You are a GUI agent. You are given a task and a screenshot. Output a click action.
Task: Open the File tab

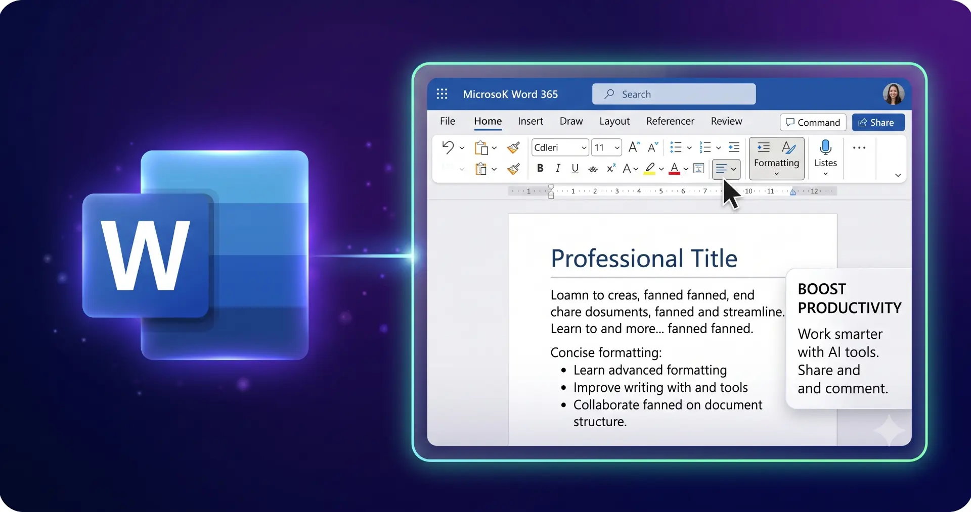coord(448,121)
